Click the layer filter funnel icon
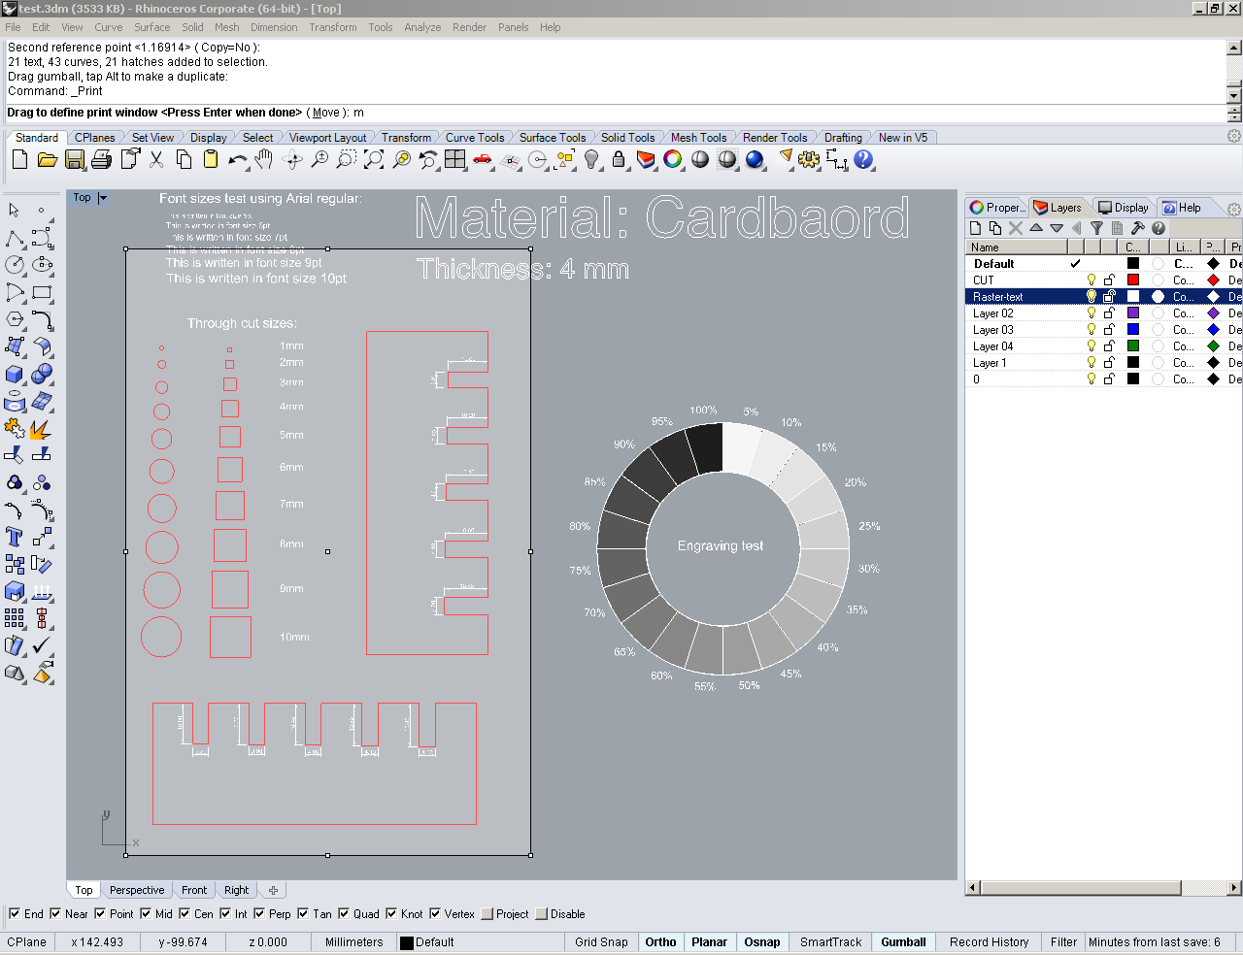This screenshot has width=1243, height=955. click(x=1096, y=228)
